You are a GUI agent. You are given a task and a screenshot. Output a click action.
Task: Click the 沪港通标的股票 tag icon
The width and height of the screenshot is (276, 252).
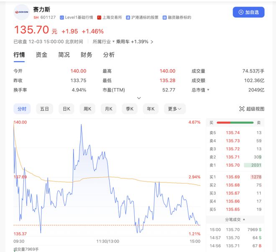pyautogui.click(x=128, y=18)
